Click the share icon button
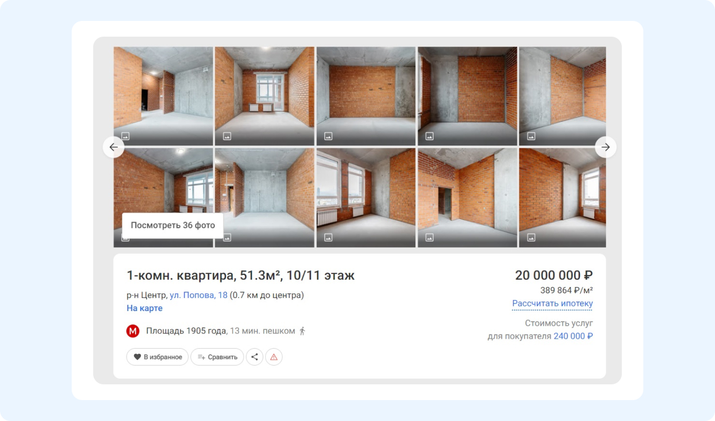Image resolution: width=715 pixels, height=421 pixels. (x=254, y=357)
